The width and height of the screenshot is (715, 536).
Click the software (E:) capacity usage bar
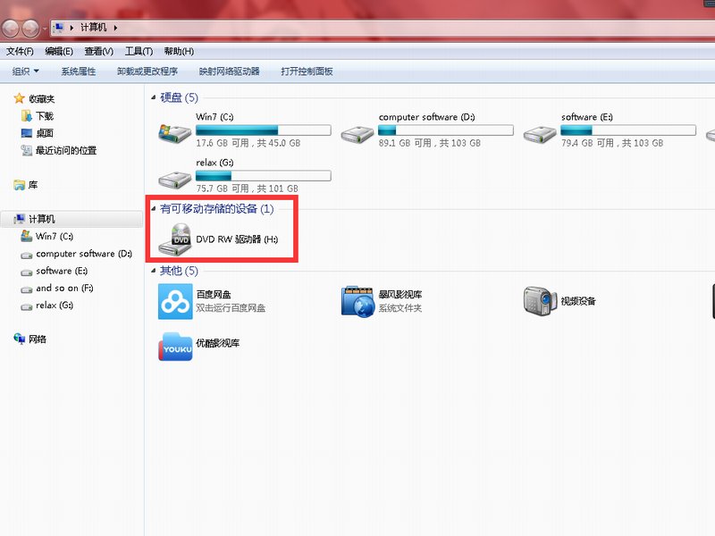(x=628, y=130)
